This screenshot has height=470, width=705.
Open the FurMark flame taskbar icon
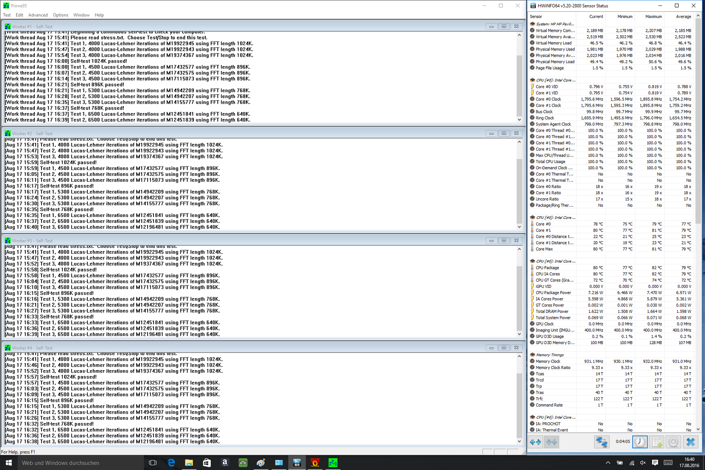point(315,463)
